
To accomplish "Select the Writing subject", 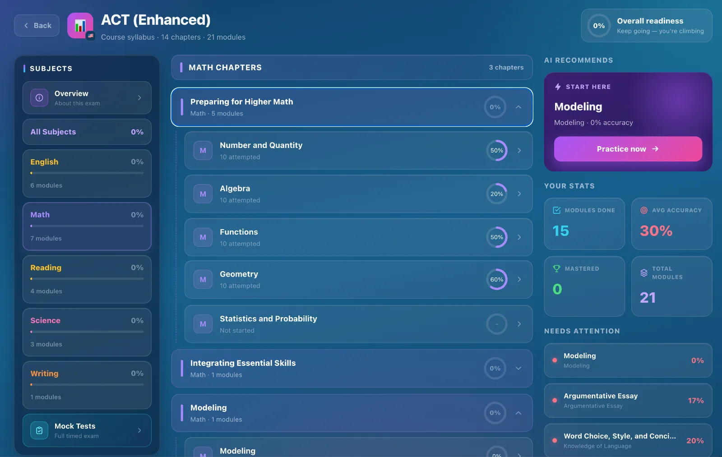I will (x=87, y=385).
